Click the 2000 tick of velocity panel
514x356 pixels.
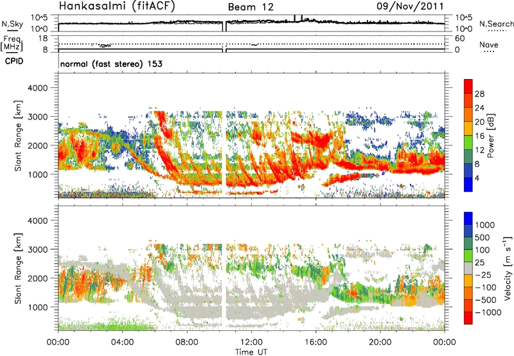pyautogui.click(x=37, y=278)
